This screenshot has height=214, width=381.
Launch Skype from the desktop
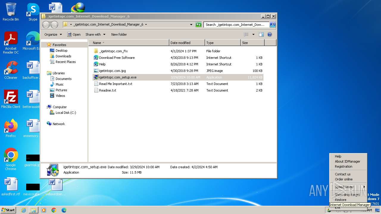click(x=33, y=12)
